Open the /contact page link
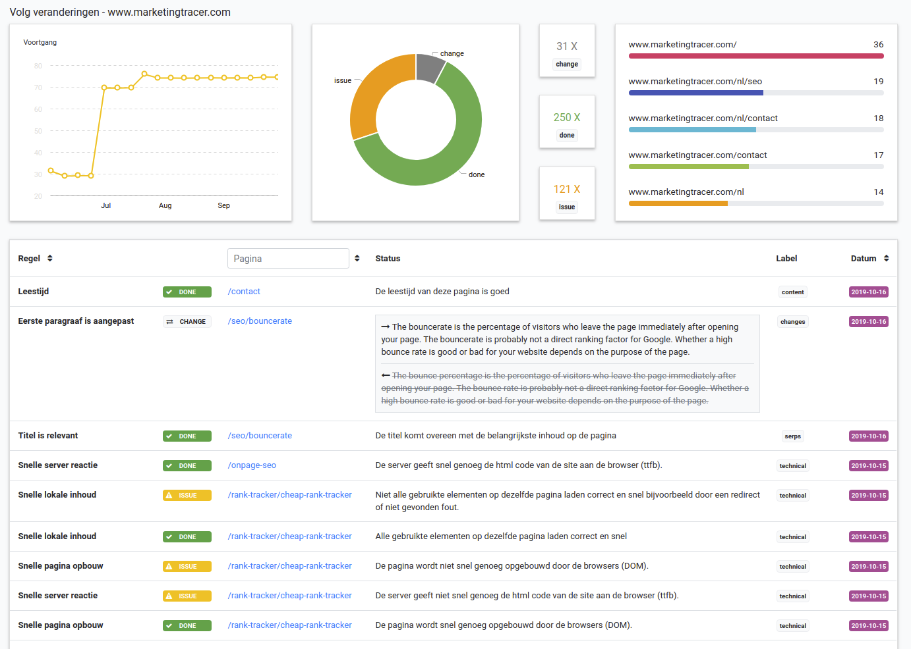Screen dimensions: 911x649 point(244,292)
